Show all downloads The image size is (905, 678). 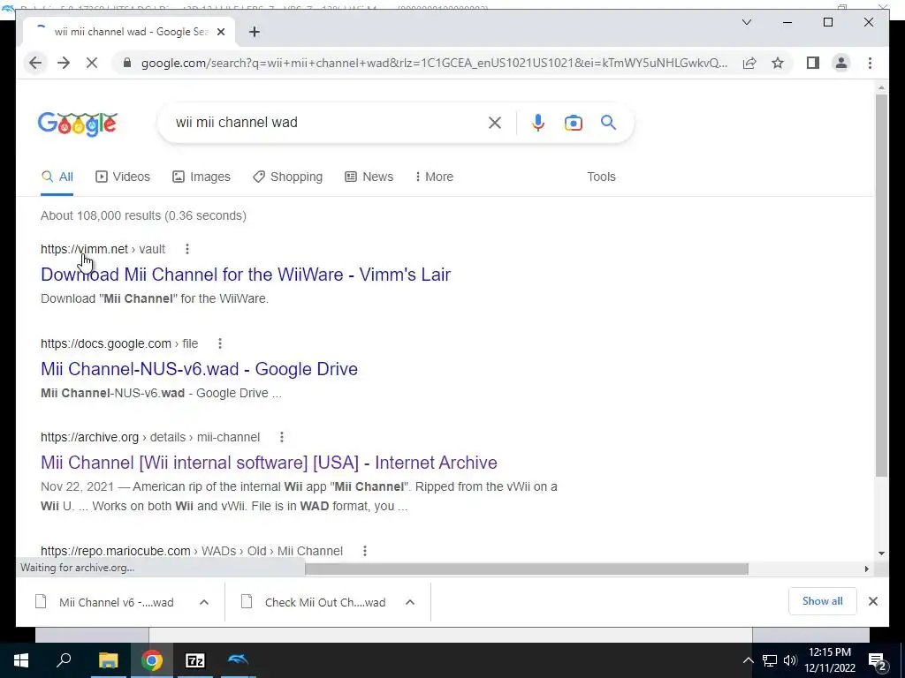pyautogui.click(x=823, y=601)
